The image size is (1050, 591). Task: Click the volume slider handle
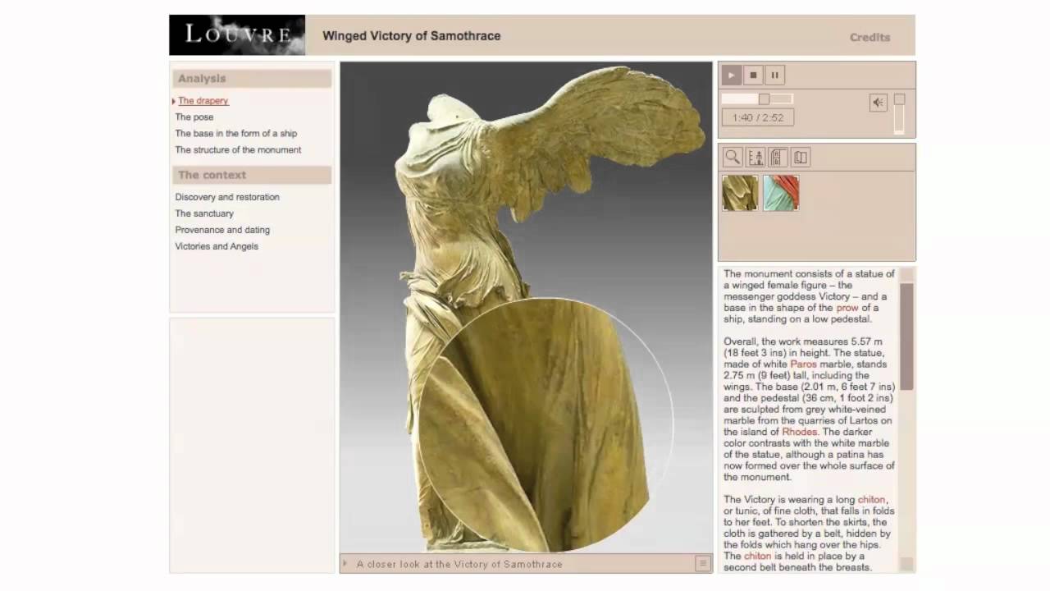tap(899, 99)
